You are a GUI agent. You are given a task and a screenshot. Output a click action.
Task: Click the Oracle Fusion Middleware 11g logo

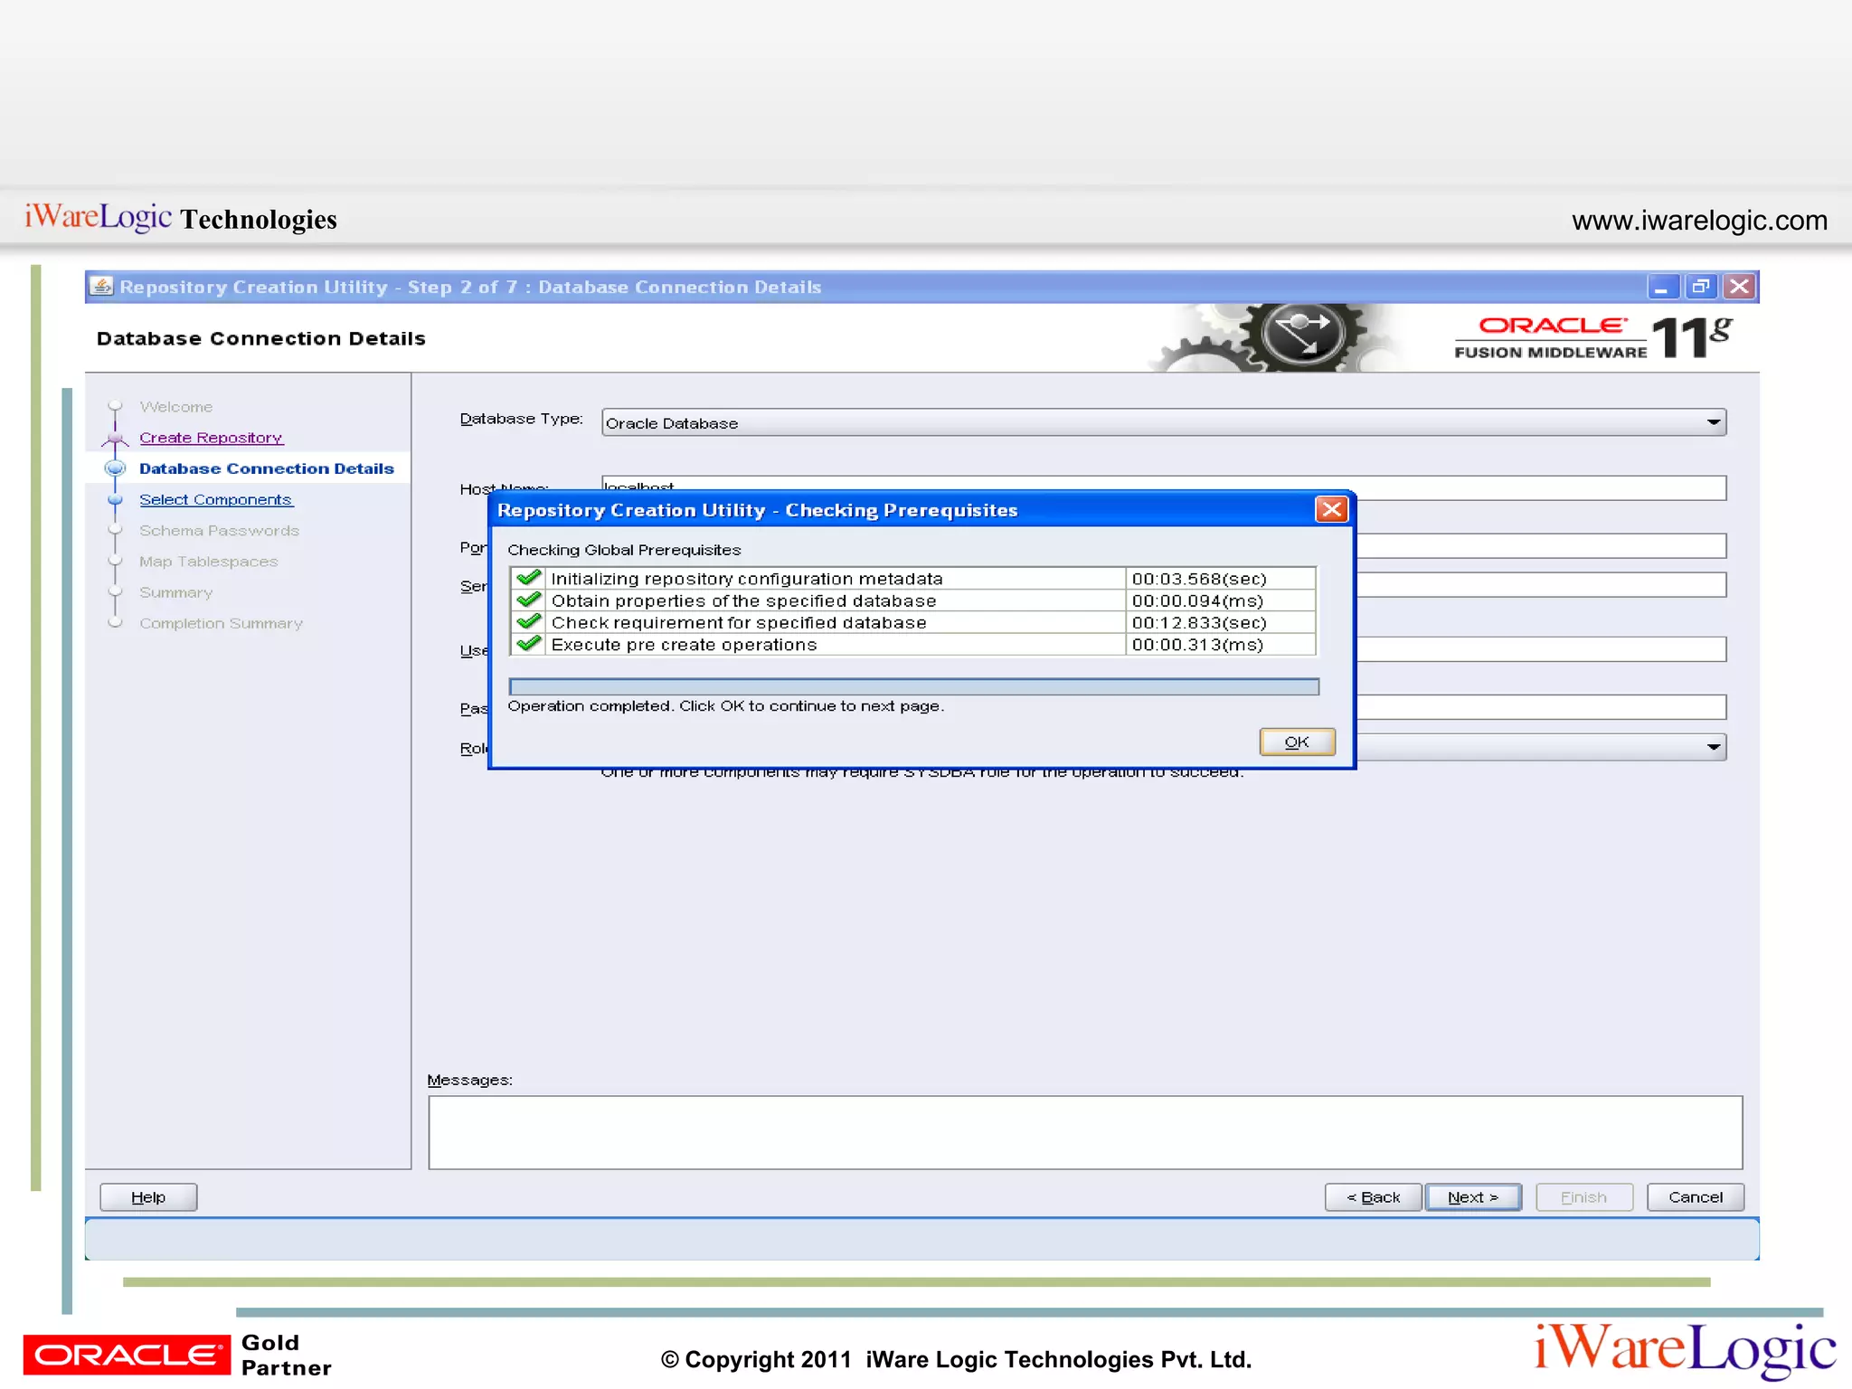(x=1592, y=338)
